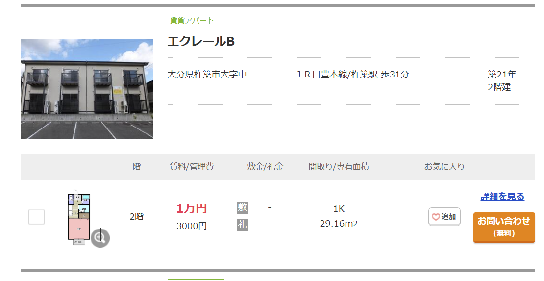Open the 詳細を見る details link
The width and height of the screenshot is (544, 281).
(x=502, y=196)
